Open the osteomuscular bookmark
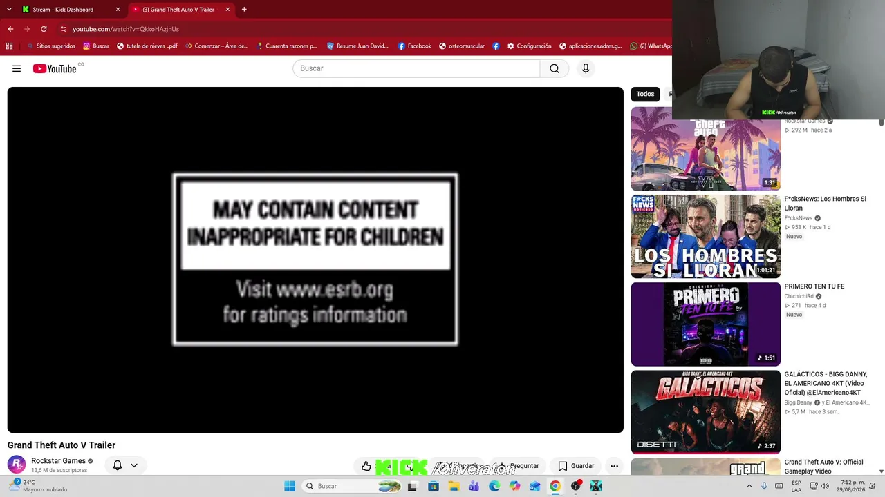This screenshot has width=885, height=497. point(462,46)
